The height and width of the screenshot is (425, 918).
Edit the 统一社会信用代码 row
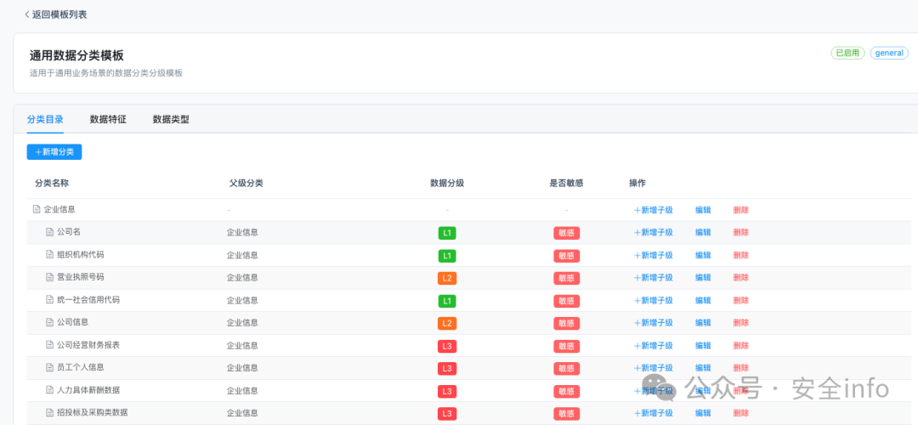pyautogui.click(x=703, y=300)
